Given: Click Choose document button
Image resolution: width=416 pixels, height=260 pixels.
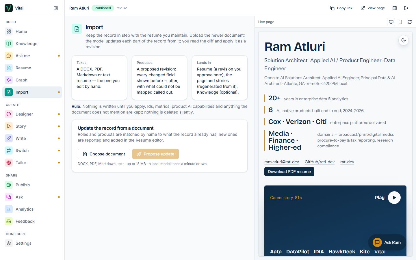Looking at the screenshot, I should (x=104, y=154).
